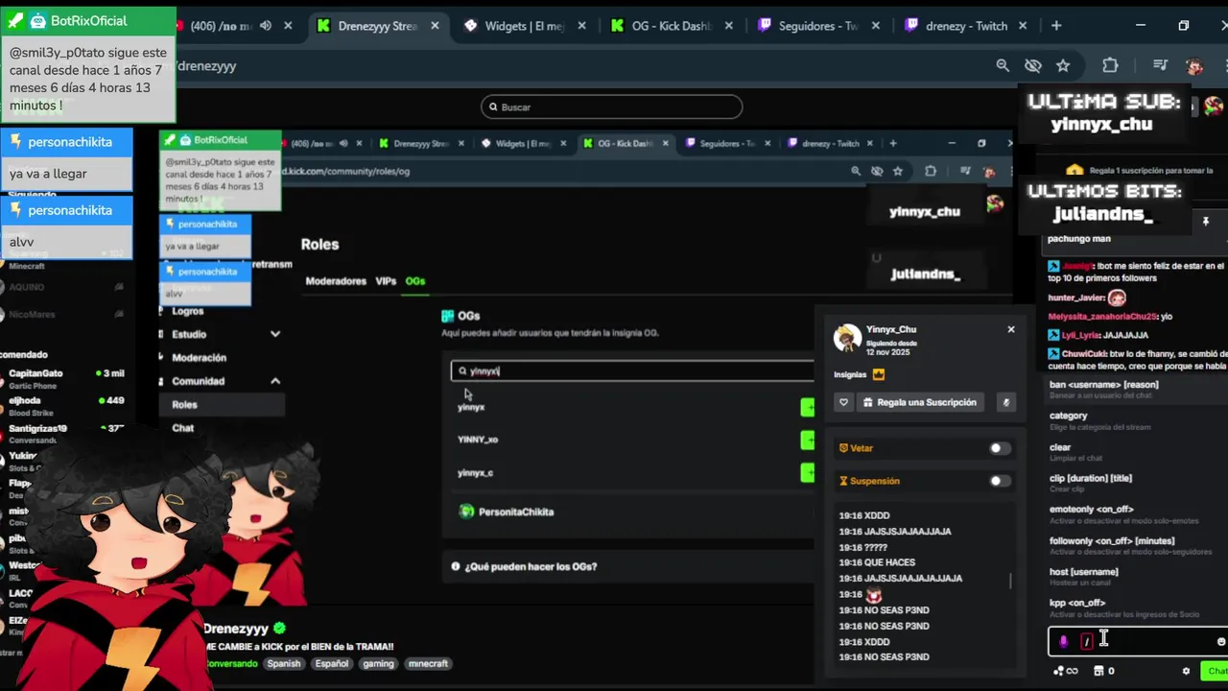The width and height of the screenshot is (1228, 691).
Task: Click the Buscar search field
Action: [x=611, y=107]
